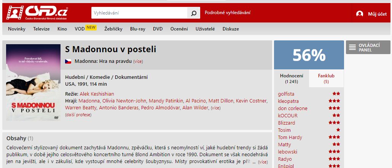The width and height of the screenshot is (392, 168).
Task: Expand more titles with více link
Action: (x=138, y=62)
